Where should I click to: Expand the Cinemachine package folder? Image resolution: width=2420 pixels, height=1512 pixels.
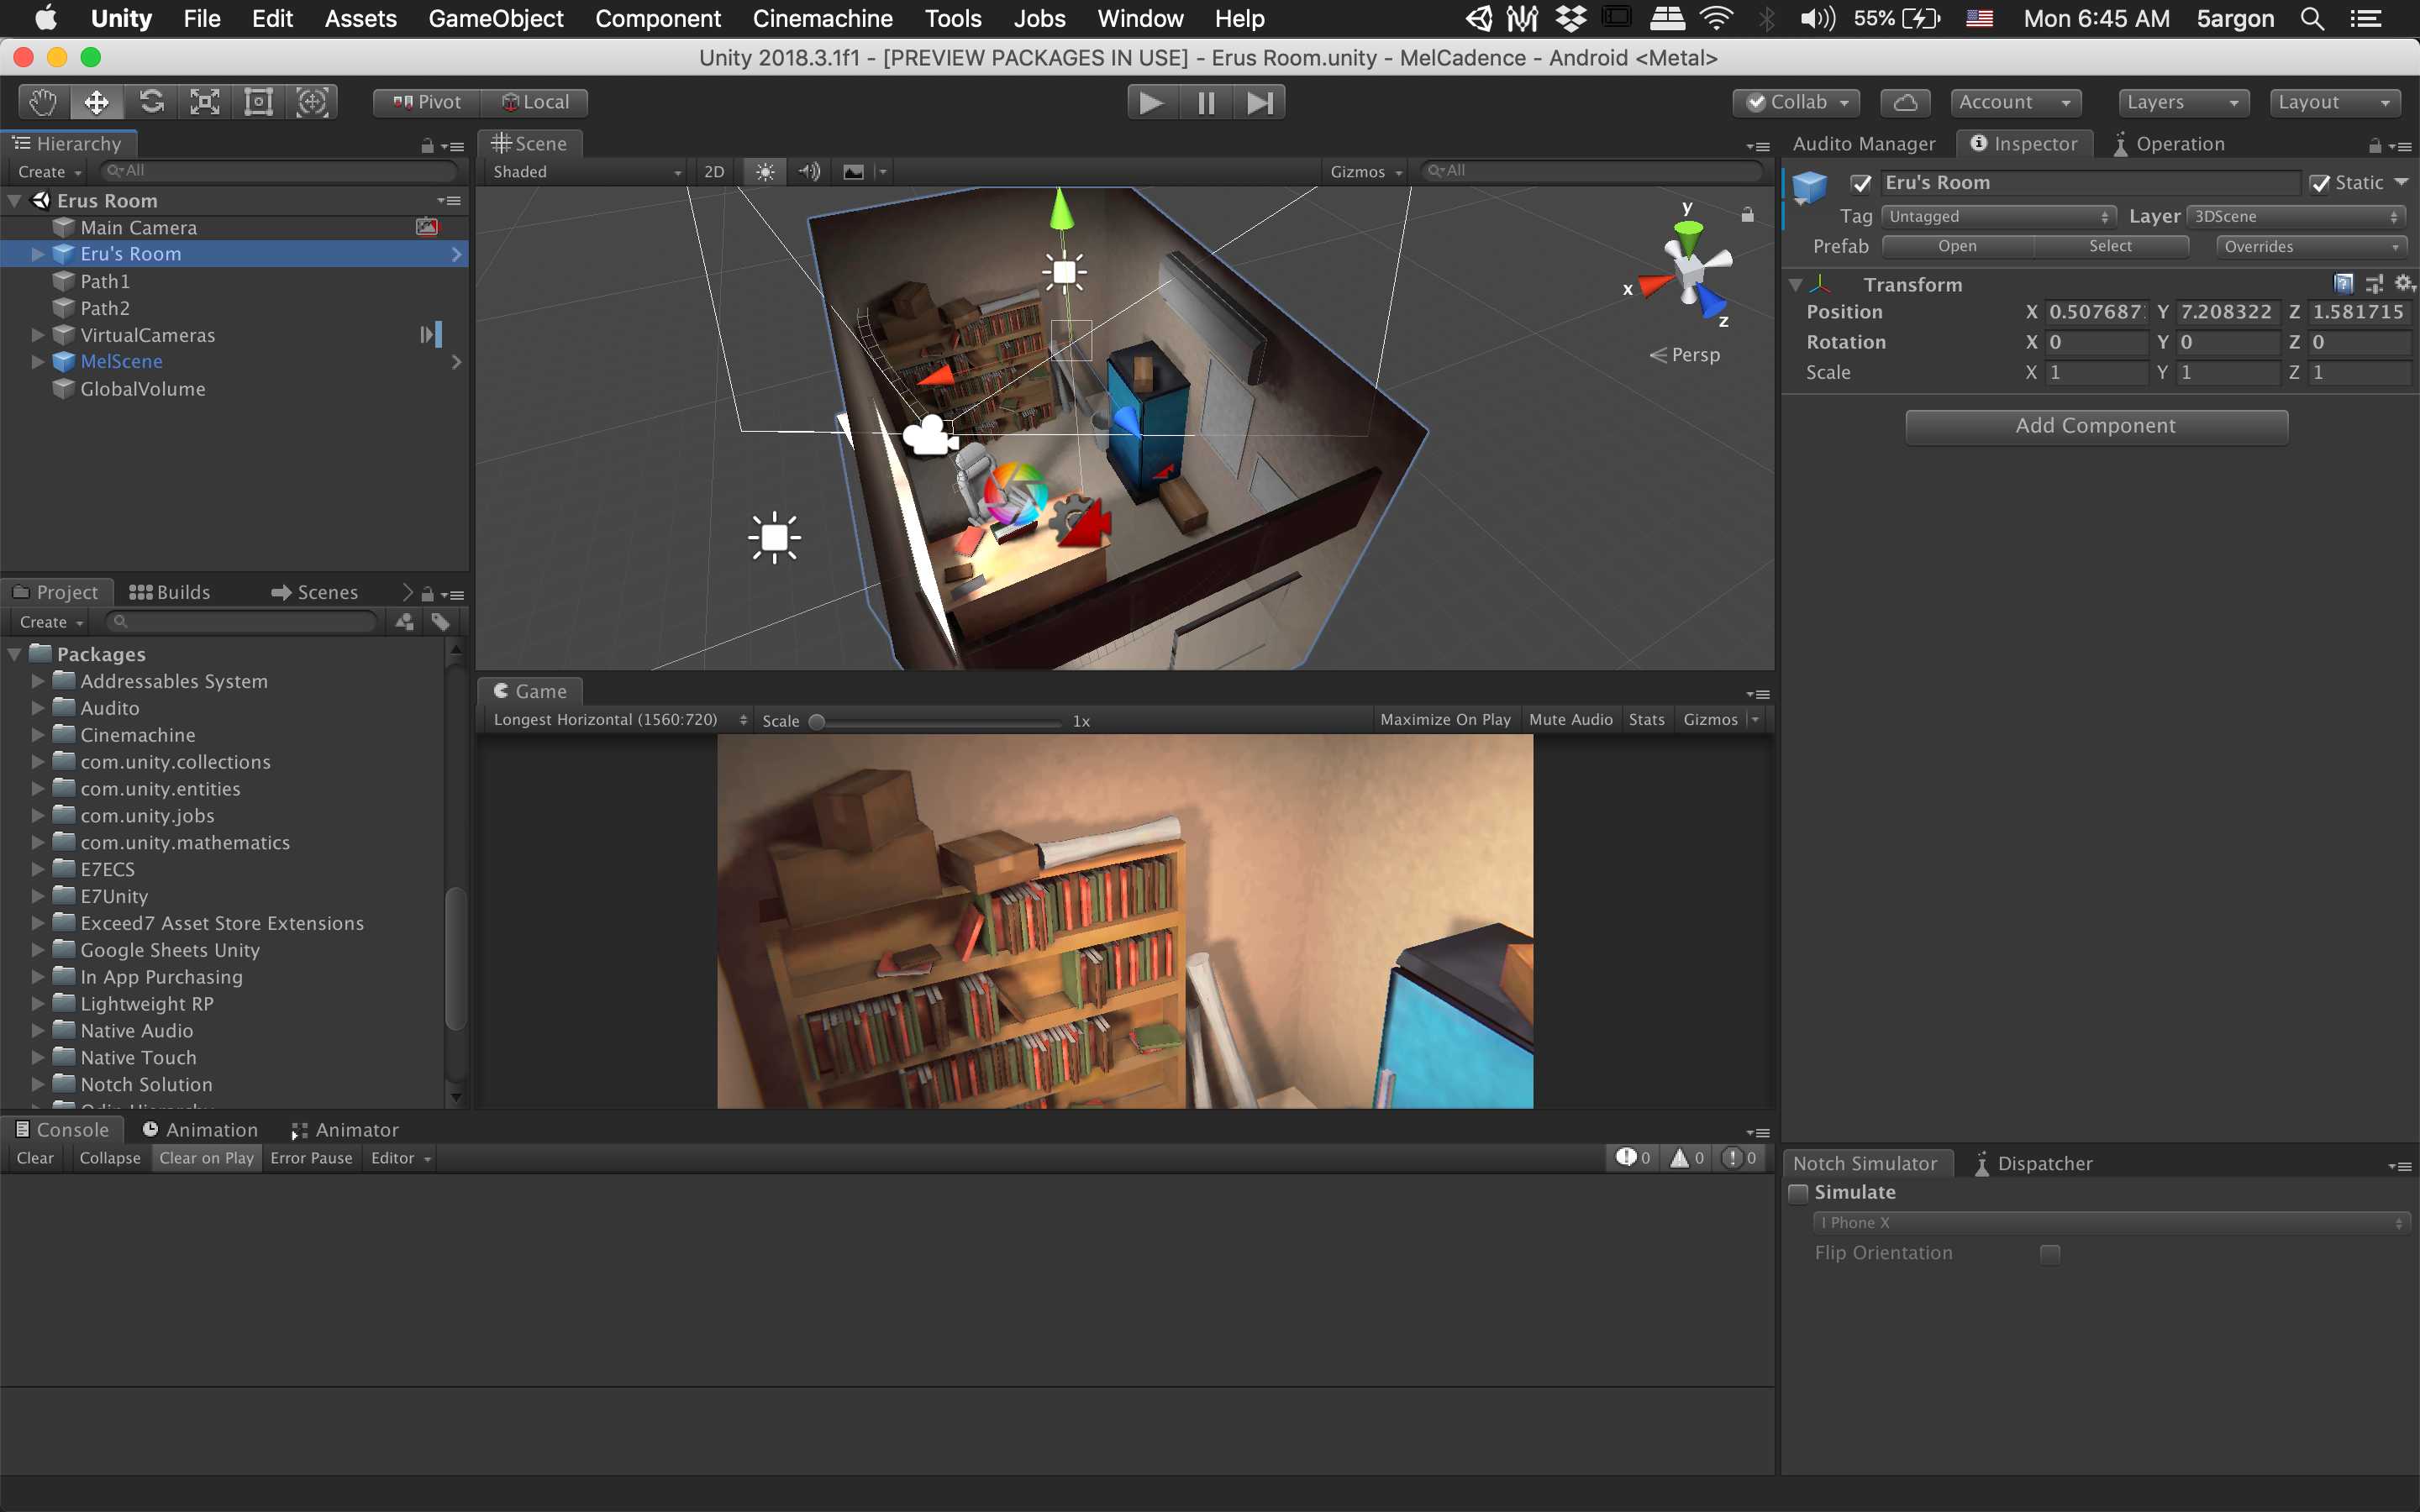click(x=38, y=735)
